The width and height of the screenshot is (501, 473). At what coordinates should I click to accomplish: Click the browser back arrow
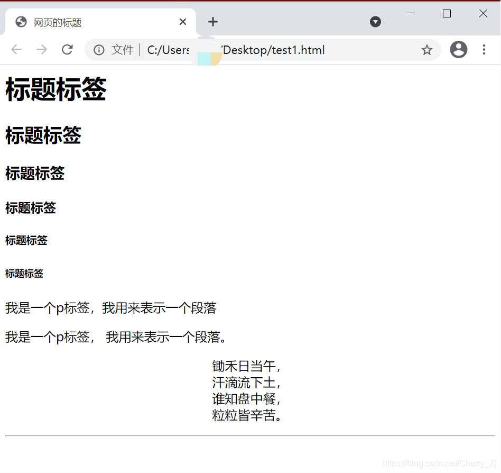pyautogui.click(x=16, y=50)
